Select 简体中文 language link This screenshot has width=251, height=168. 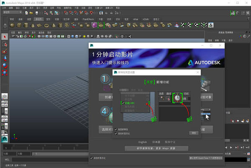tap(170, 142)
